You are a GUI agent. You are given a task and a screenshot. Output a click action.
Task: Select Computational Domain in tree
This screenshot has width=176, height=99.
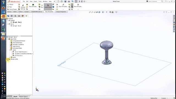pos(19,41)
